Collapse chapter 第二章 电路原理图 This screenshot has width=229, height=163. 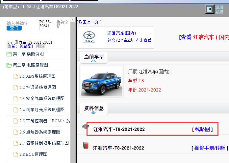pyautogui.click(x=30, y=65)
